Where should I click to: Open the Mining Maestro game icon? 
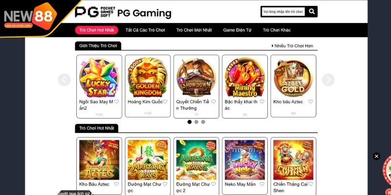click(x=245, y=78)
